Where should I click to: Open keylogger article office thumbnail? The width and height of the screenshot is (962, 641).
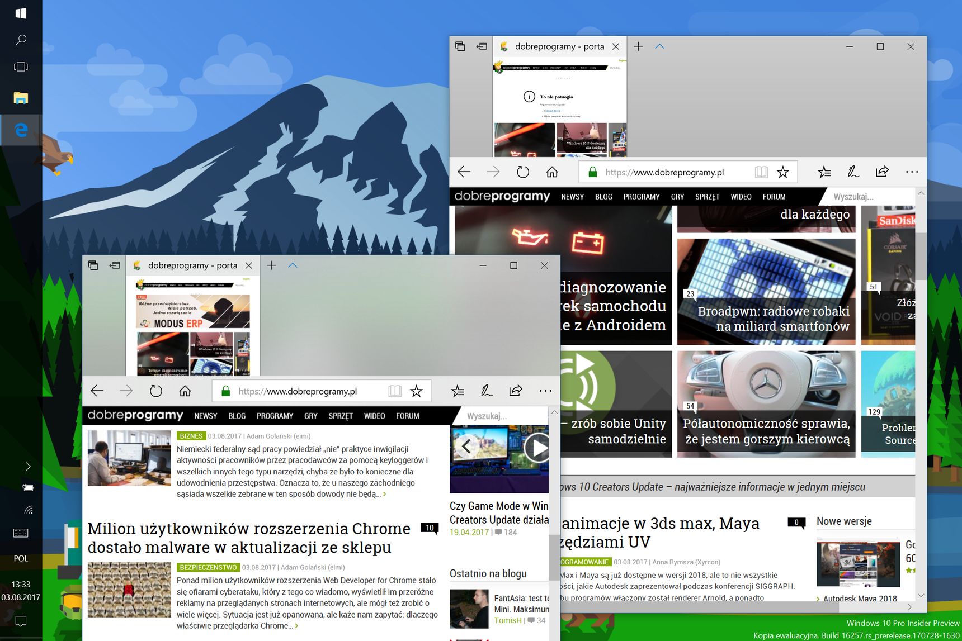129,458
